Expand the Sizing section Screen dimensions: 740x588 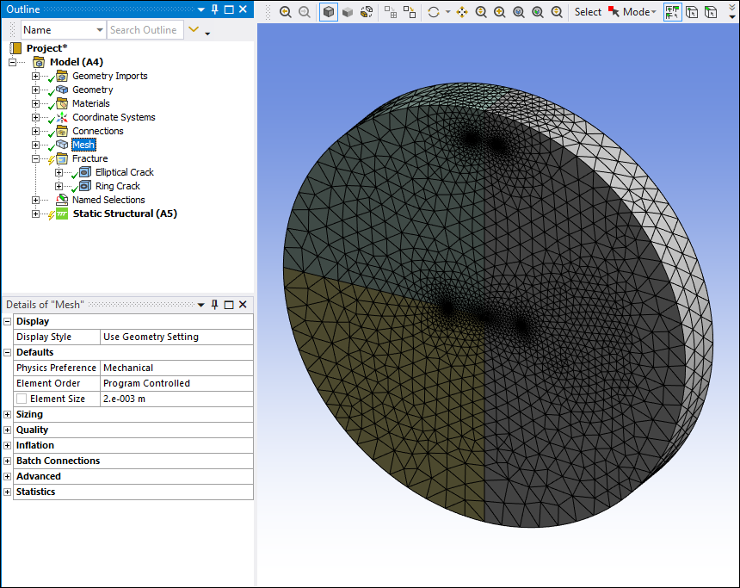point(8,414)
